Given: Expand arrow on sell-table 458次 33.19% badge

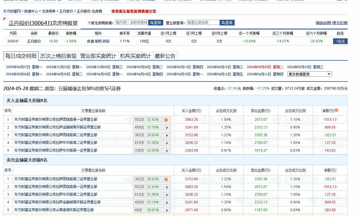Looking at the screenshot, I should [x=167, y=202].
